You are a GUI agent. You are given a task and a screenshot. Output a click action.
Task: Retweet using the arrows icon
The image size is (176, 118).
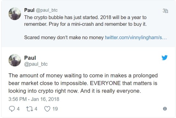tap(30, 109)
